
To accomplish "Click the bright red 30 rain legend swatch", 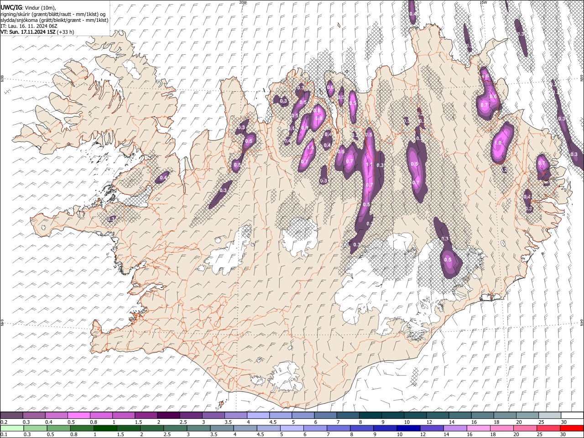I will (x=572, y=428).
